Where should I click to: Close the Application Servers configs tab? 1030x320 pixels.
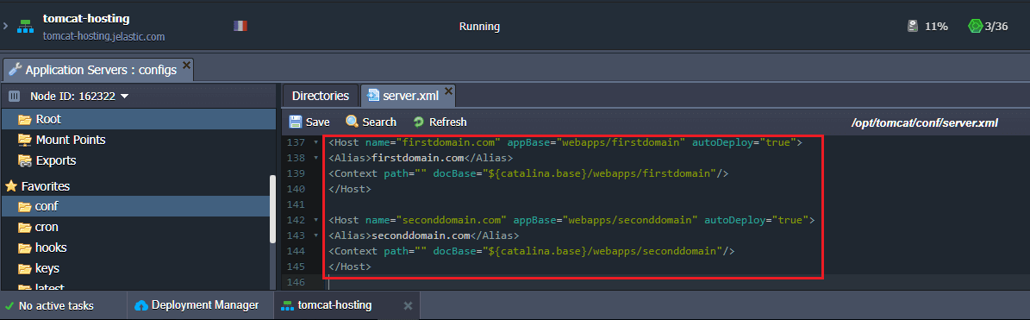[x=186, y=65]
